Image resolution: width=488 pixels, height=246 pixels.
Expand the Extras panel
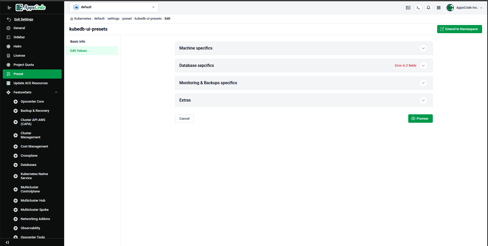tap(423, 100)
